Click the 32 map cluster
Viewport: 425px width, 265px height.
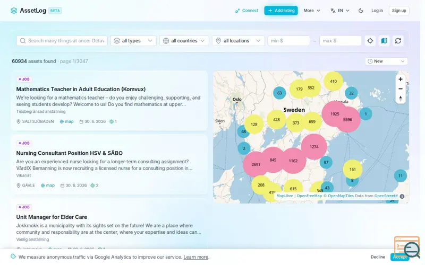click(x=351, y=93)
